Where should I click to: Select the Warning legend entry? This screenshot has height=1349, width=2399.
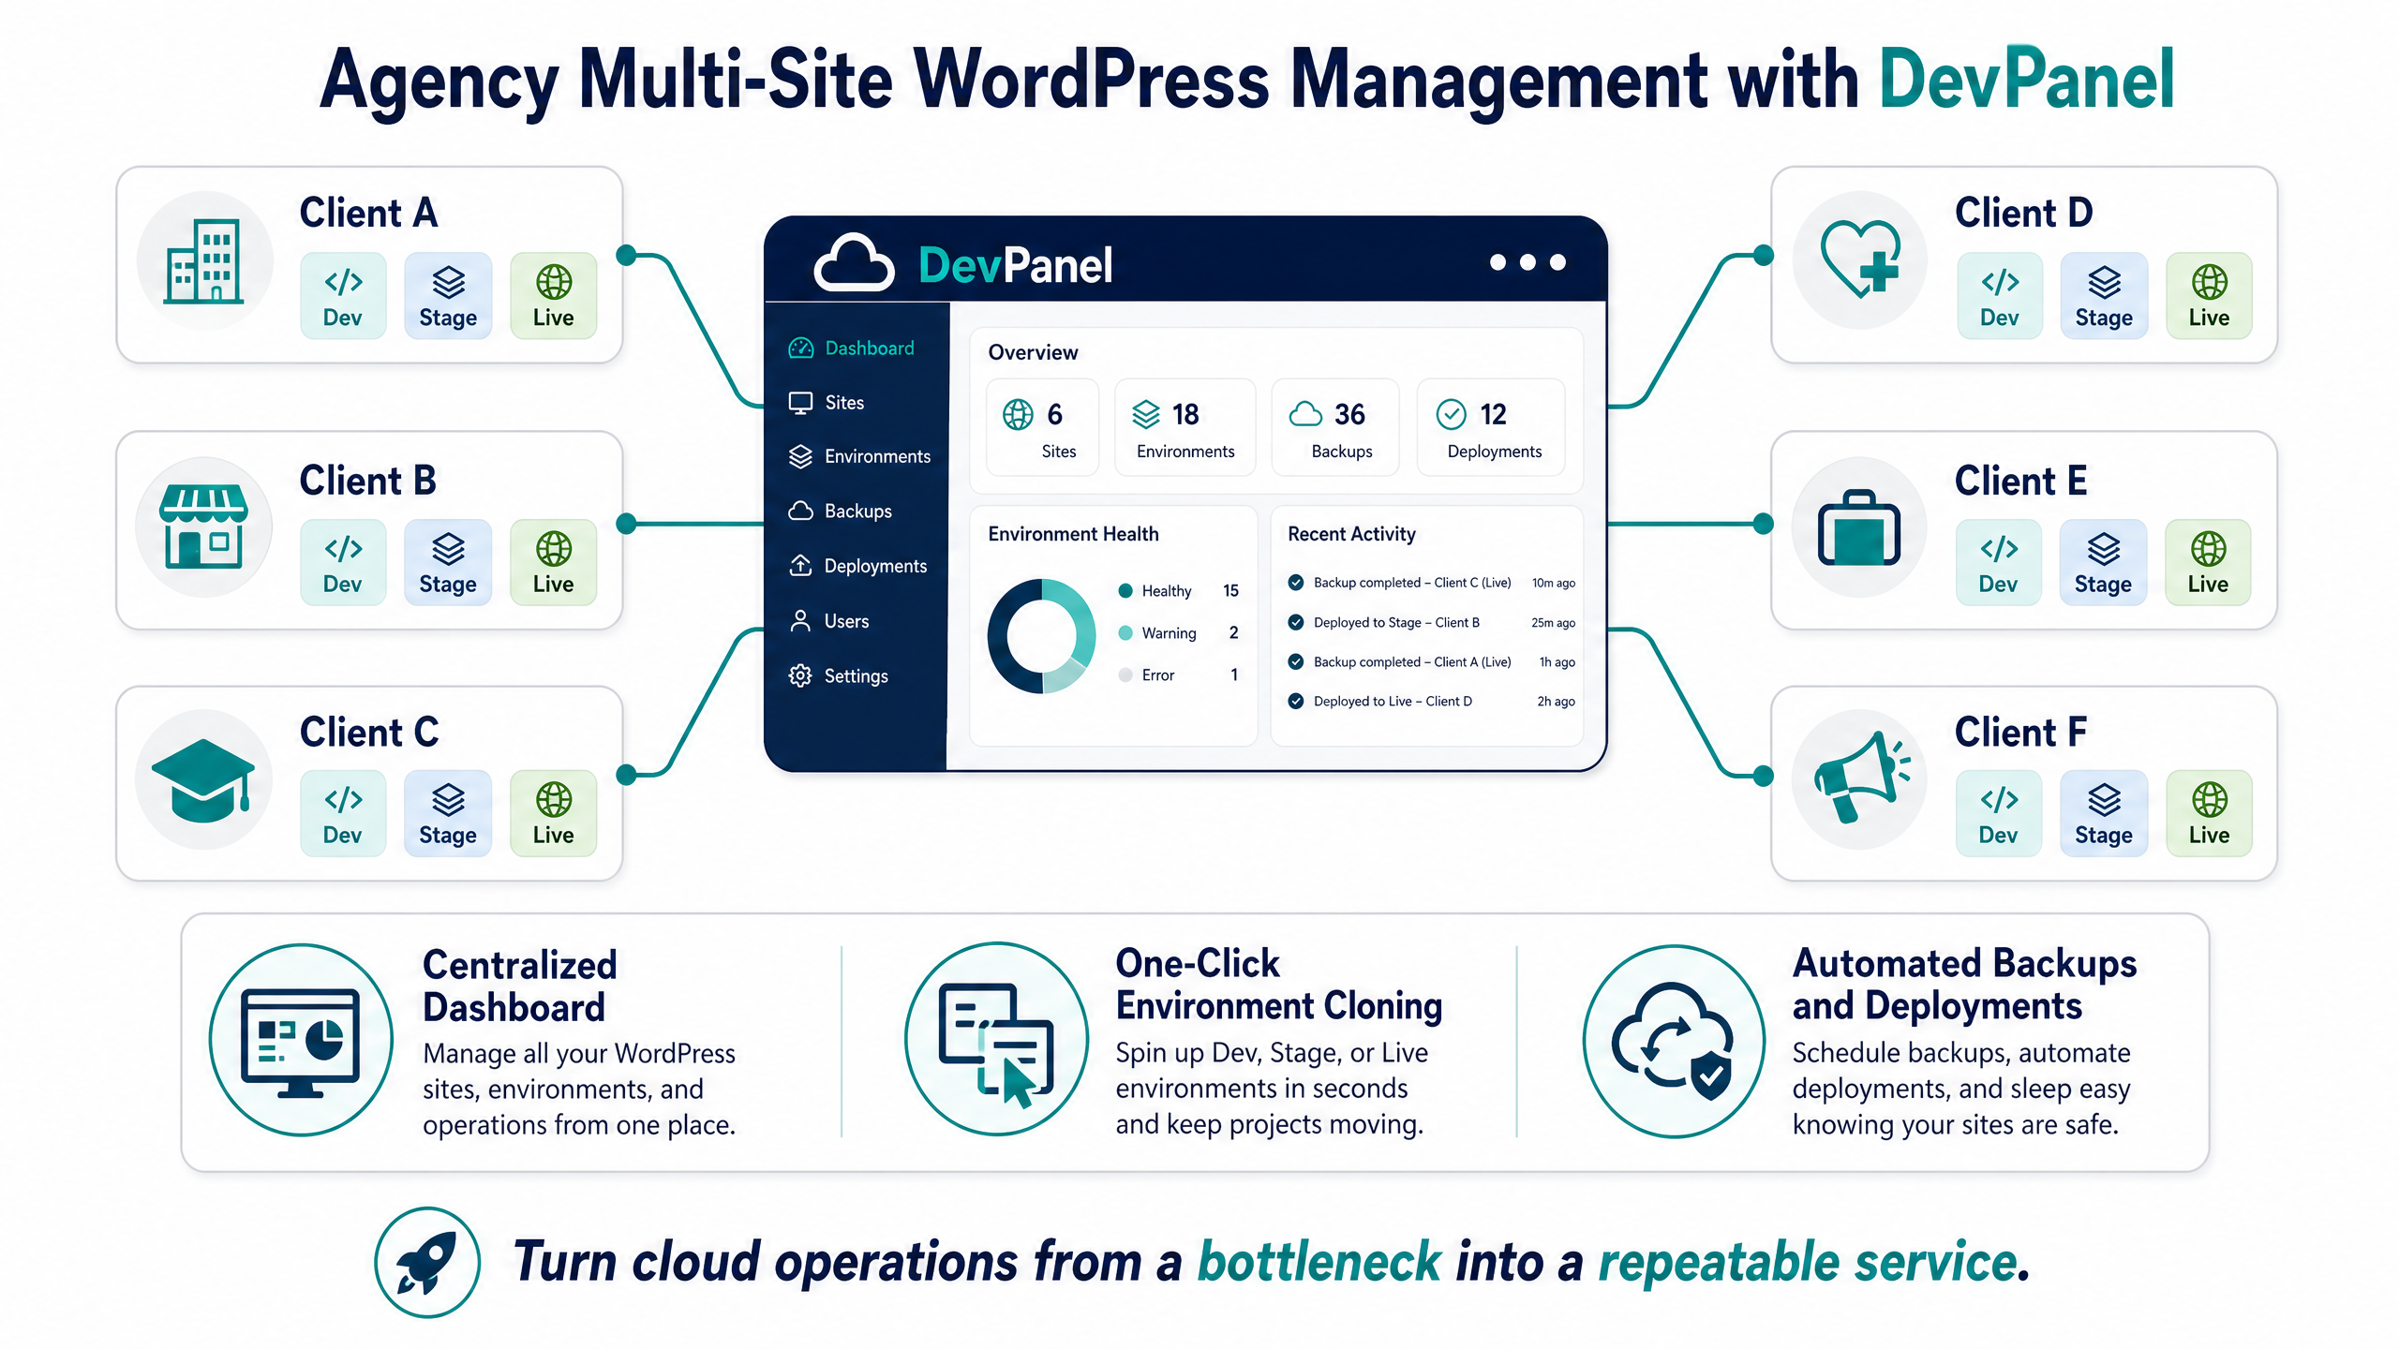point(1178,633)
